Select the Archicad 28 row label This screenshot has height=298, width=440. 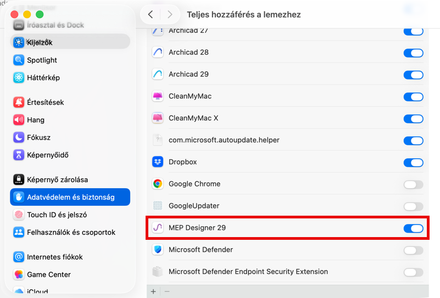188,52
